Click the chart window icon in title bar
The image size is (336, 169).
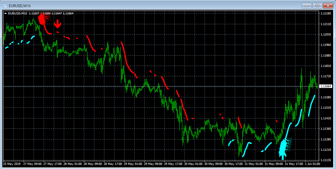pos(5,6)
